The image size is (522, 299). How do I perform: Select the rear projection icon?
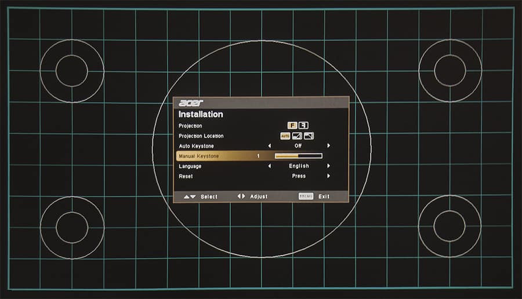tap(303, 125)
